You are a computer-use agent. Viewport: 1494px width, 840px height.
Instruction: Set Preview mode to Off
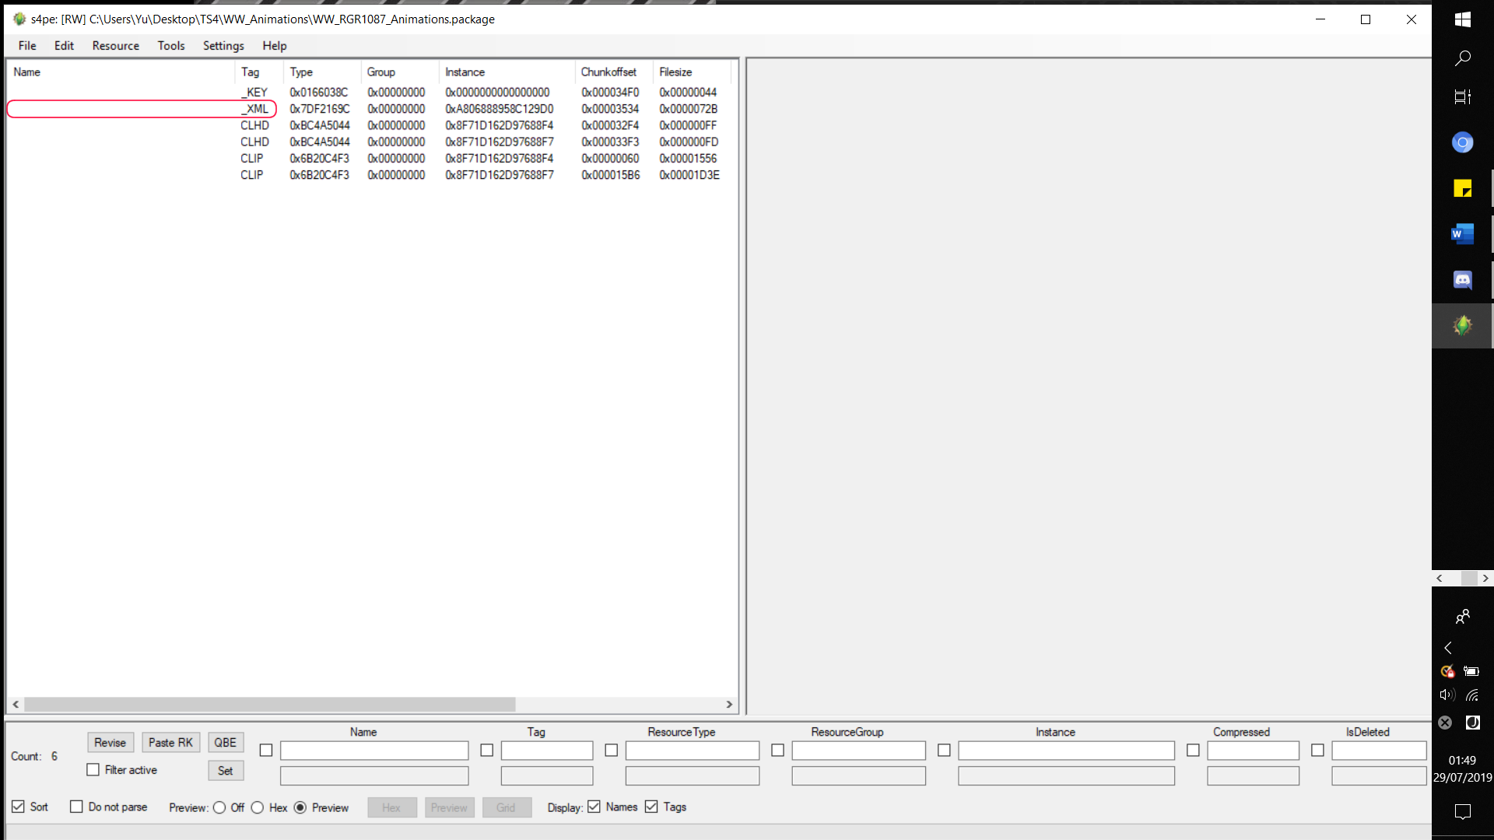pos(219,808)
